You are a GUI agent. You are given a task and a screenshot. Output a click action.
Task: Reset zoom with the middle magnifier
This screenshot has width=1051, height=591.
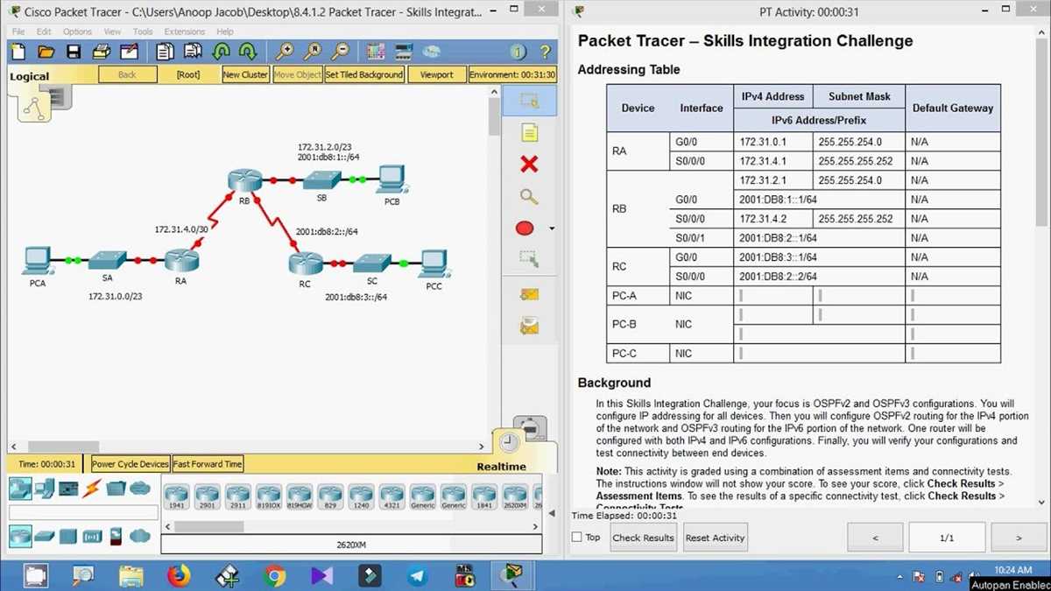click(312, 53)
